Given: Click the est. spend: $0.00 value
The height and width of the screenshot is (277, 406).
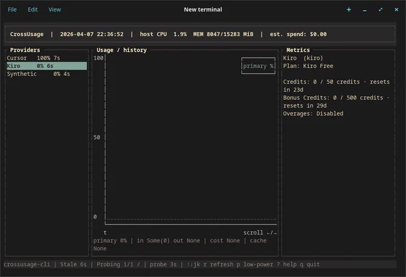Looking at the screenshot, I should (x=299, y=34).
